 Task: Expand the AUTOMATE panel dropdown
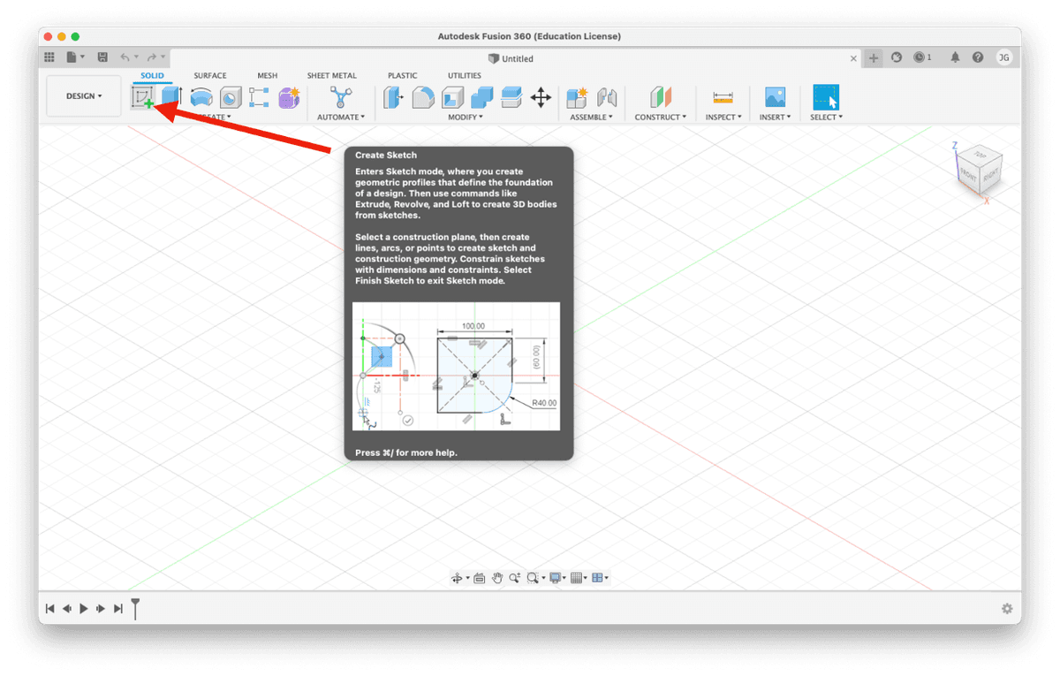[x=341, y=117]
